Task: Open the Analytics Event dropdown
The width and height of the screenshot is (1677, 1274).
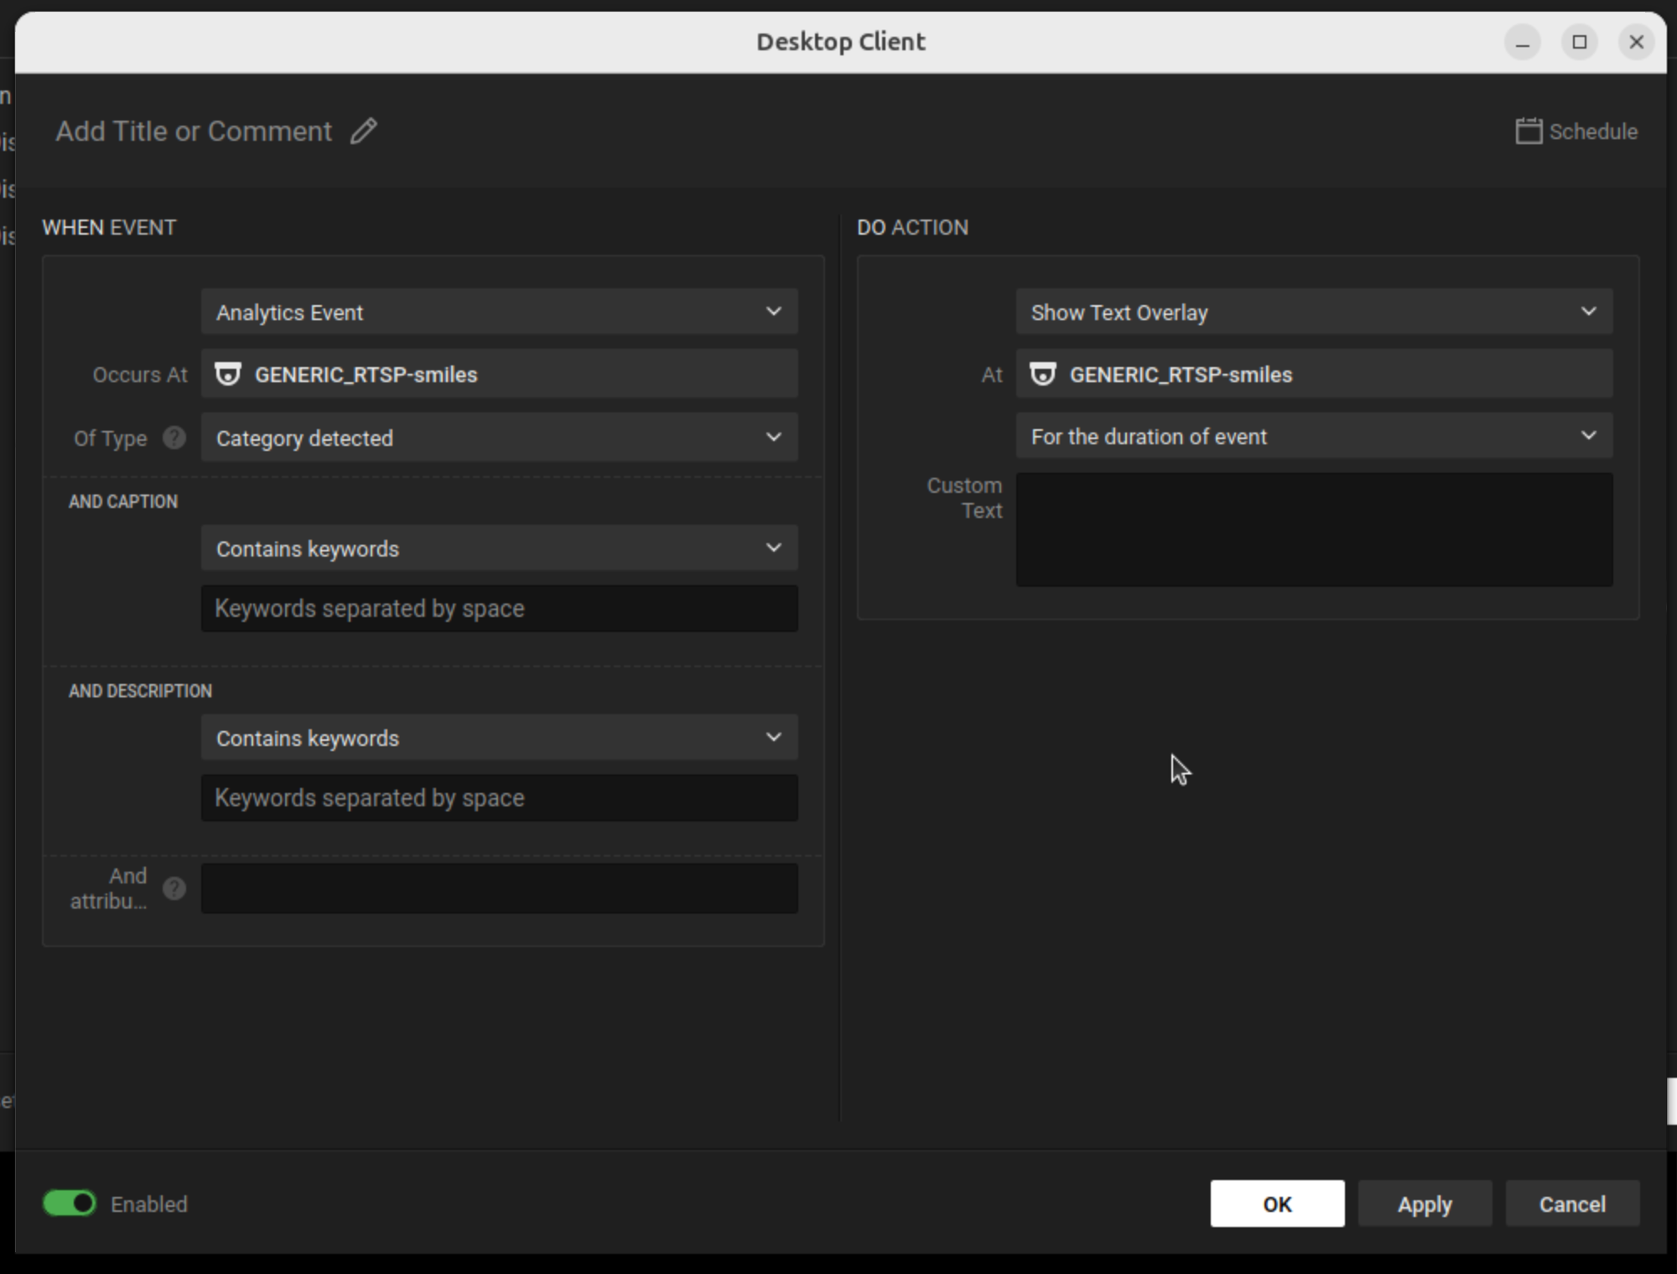Action: tap(499, 312)
